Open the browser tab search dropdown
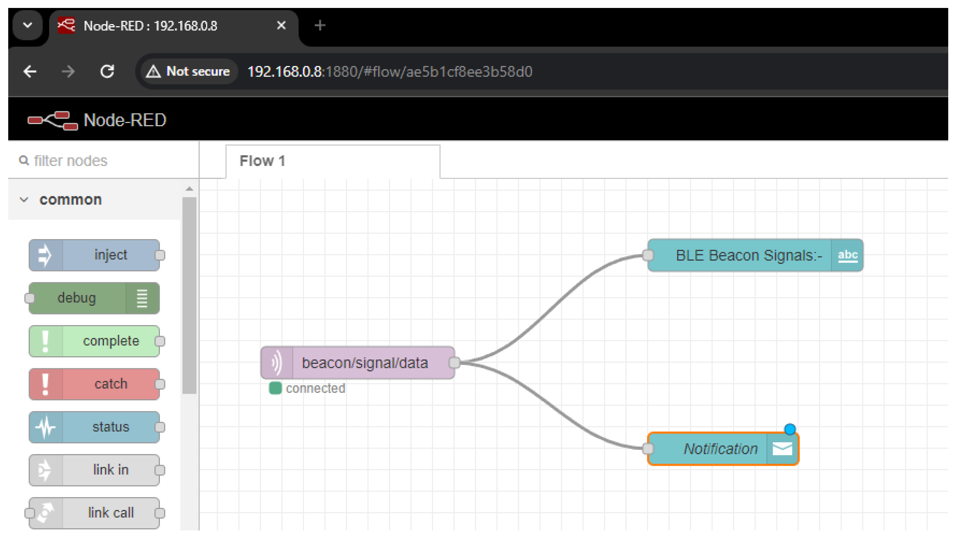 tap(27, 25)
